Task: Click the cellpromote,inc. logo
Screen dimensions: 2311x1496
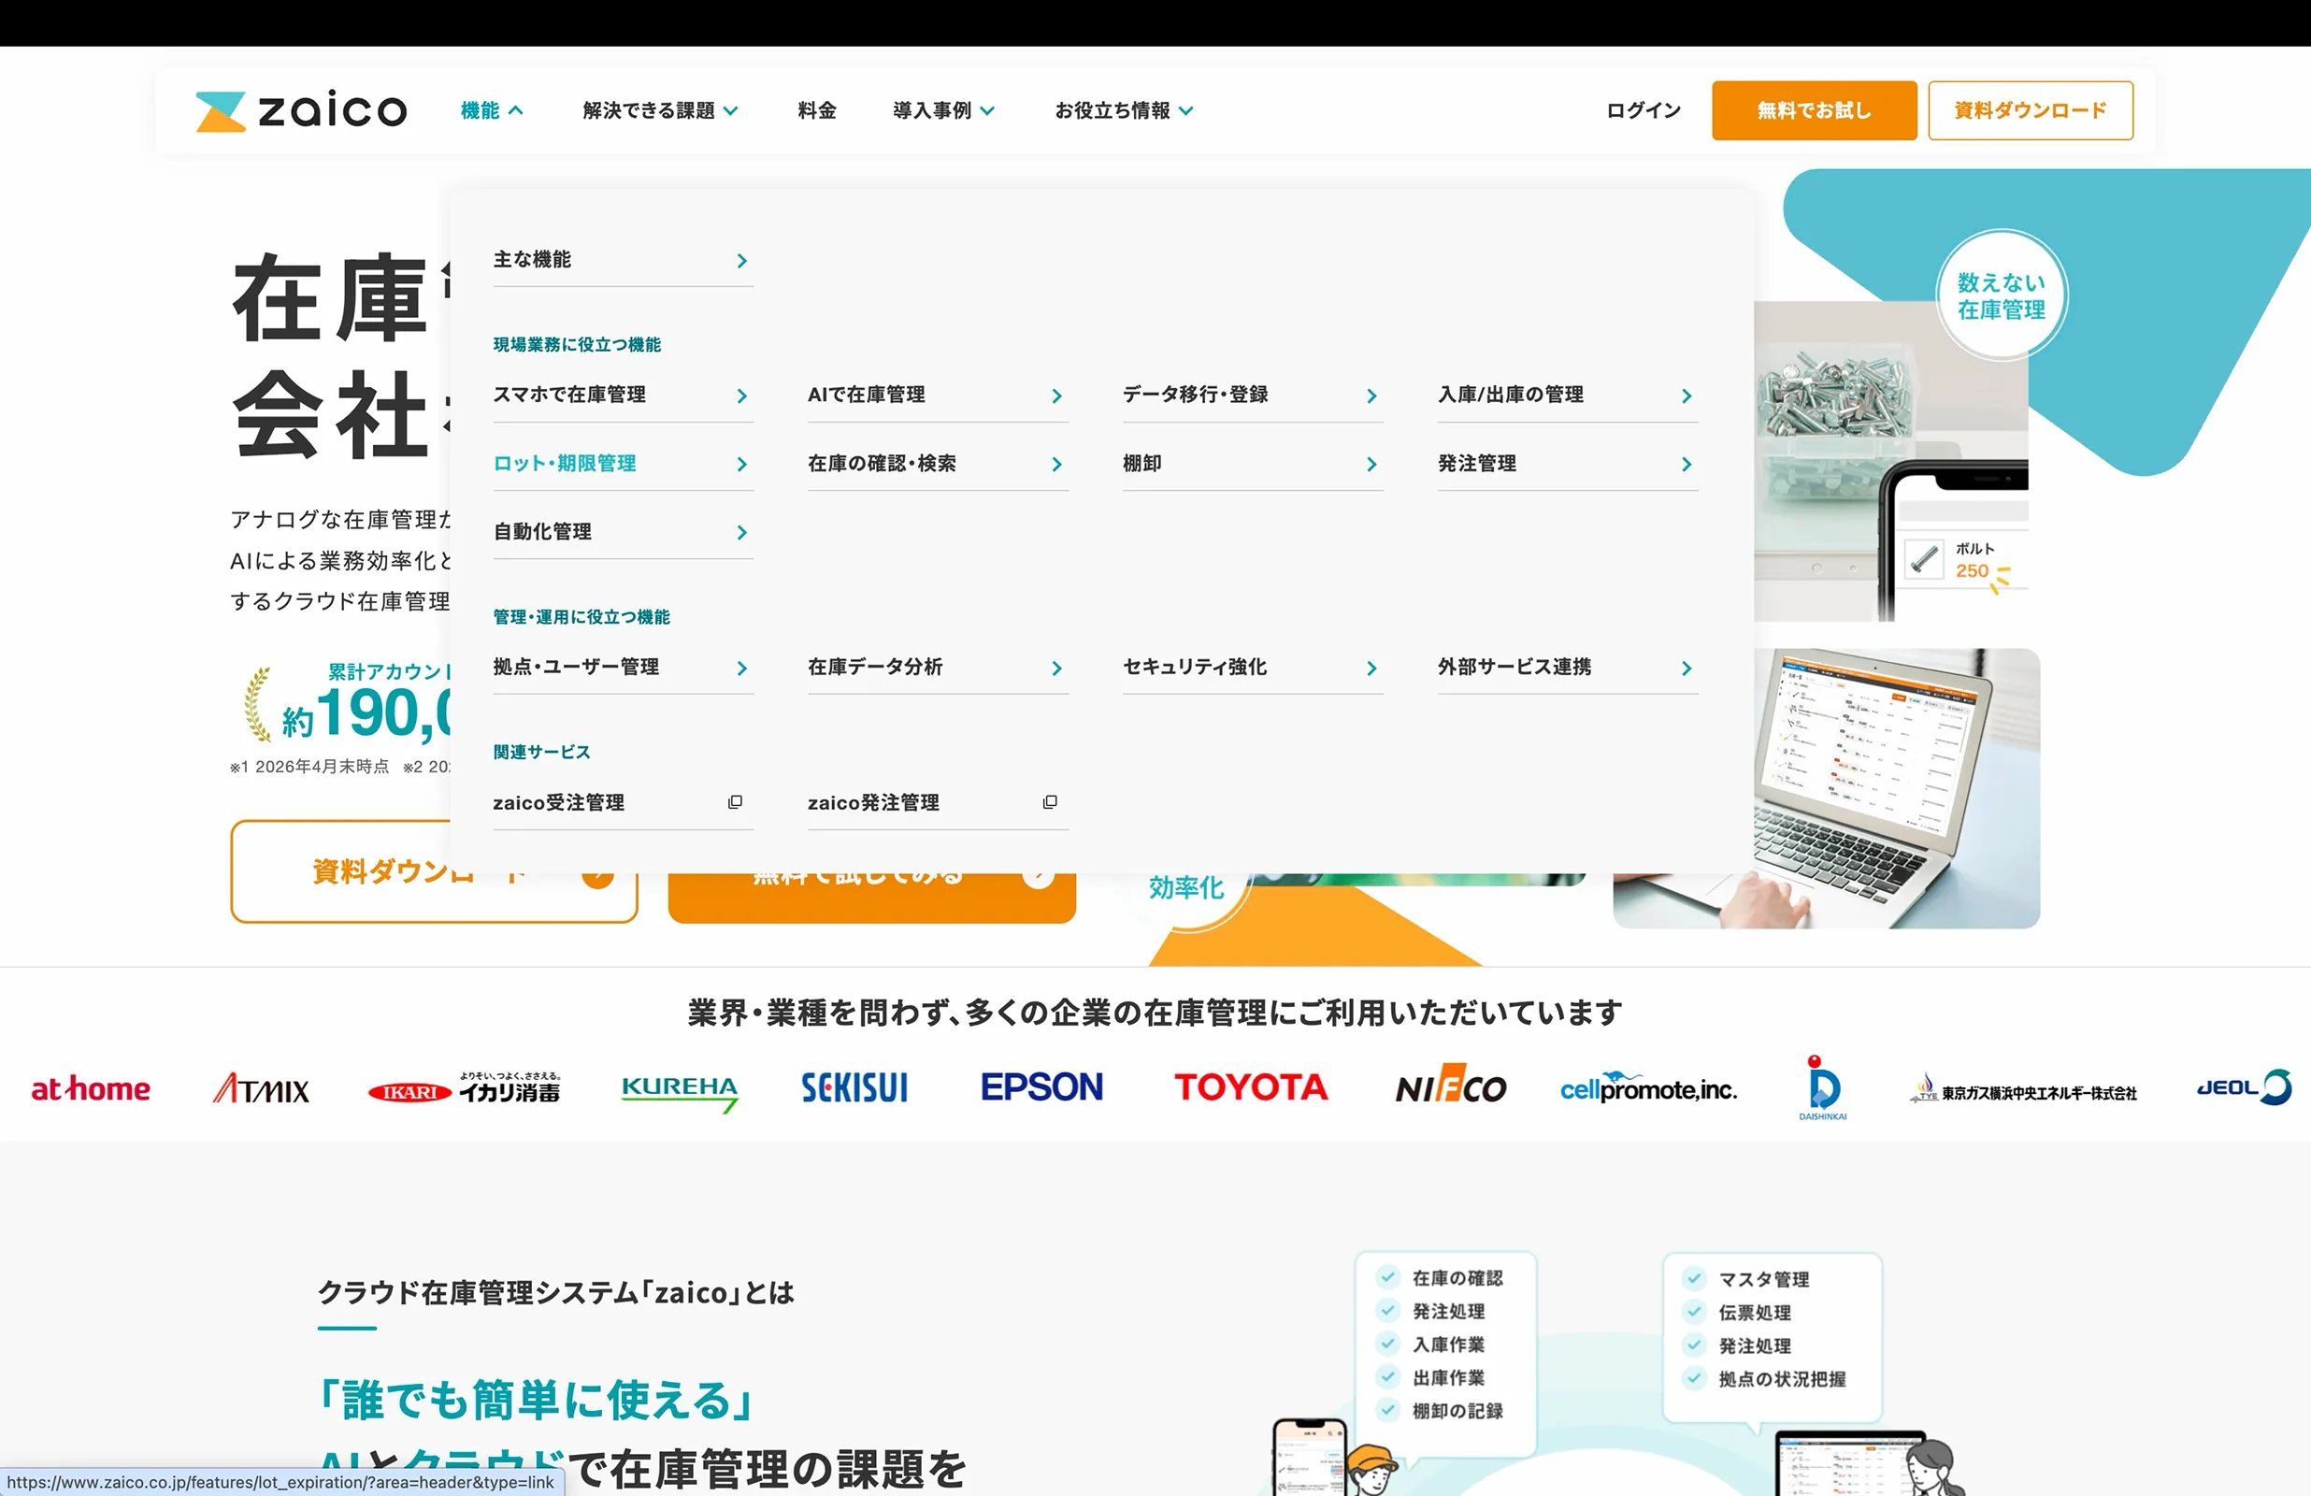Action: [x=1648, y=1088]
